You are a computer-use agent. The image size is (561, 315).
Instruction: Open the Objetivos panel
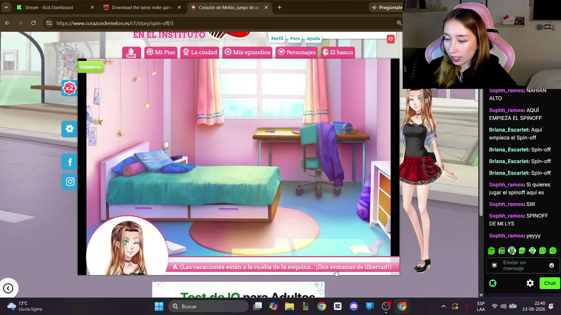pos(90,67)
